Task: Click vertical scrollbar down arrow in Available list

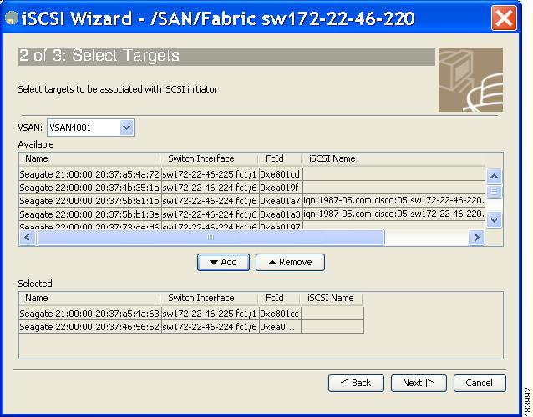Action: 494,219
